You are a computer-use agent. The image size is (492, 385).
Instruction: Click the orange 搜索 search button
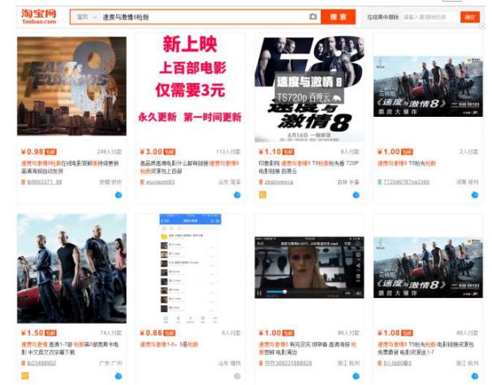click(338, 16)
